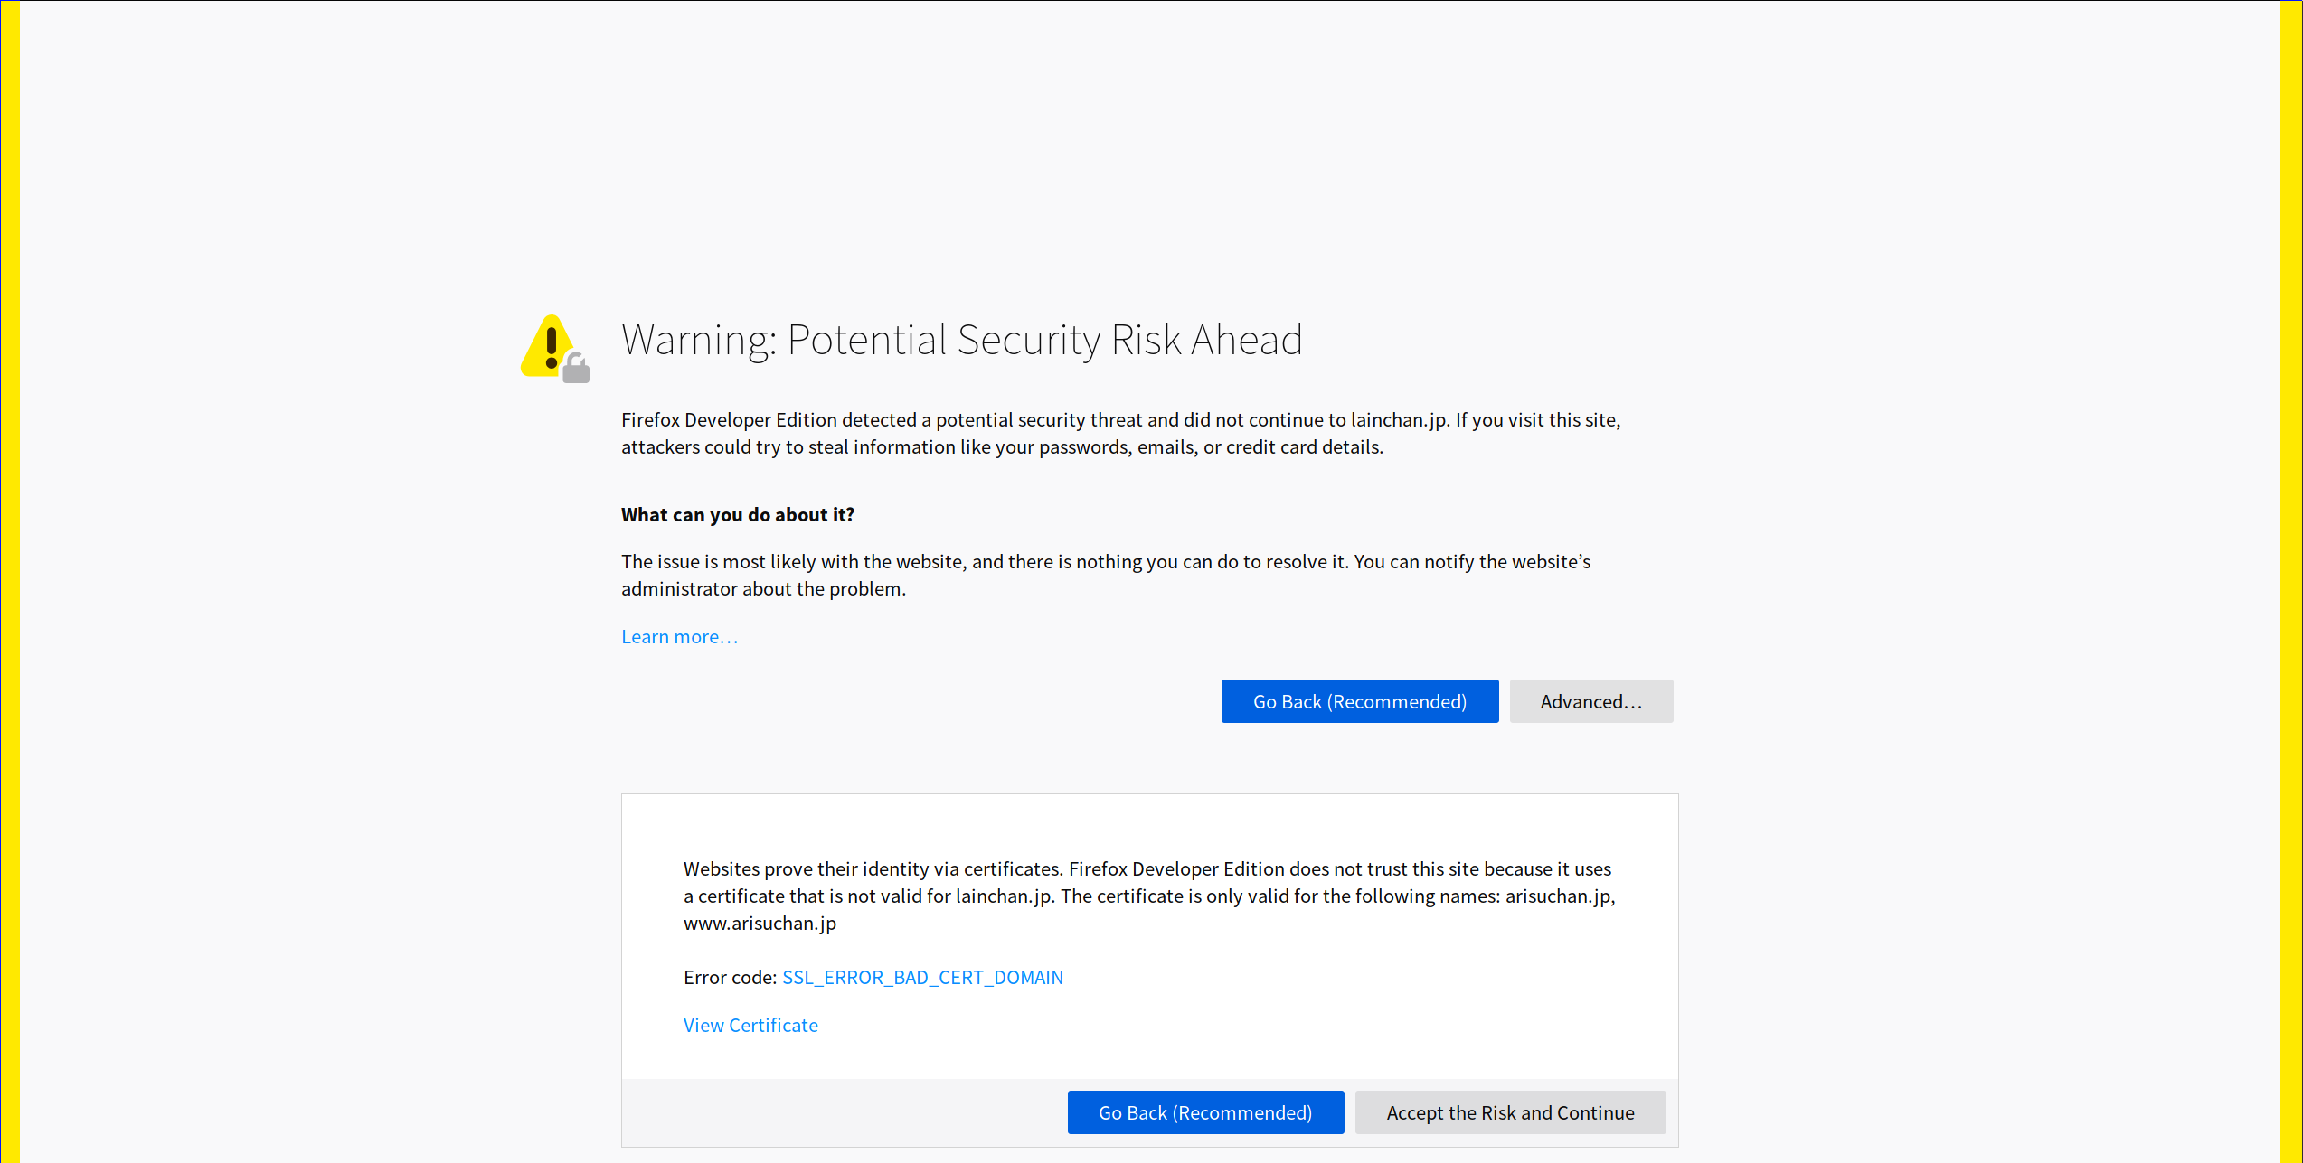Click the gray broken padlock badge icon
2303x1163 pixels.
pyautogui.click(x=576, y=369)
